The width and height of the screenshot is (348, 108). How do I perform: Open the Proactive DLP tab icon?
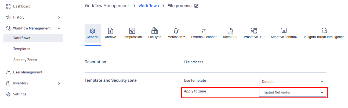[x=254, y=31]
